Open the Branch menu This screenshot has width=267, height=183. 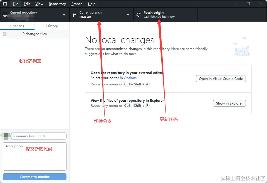(77, 4)
